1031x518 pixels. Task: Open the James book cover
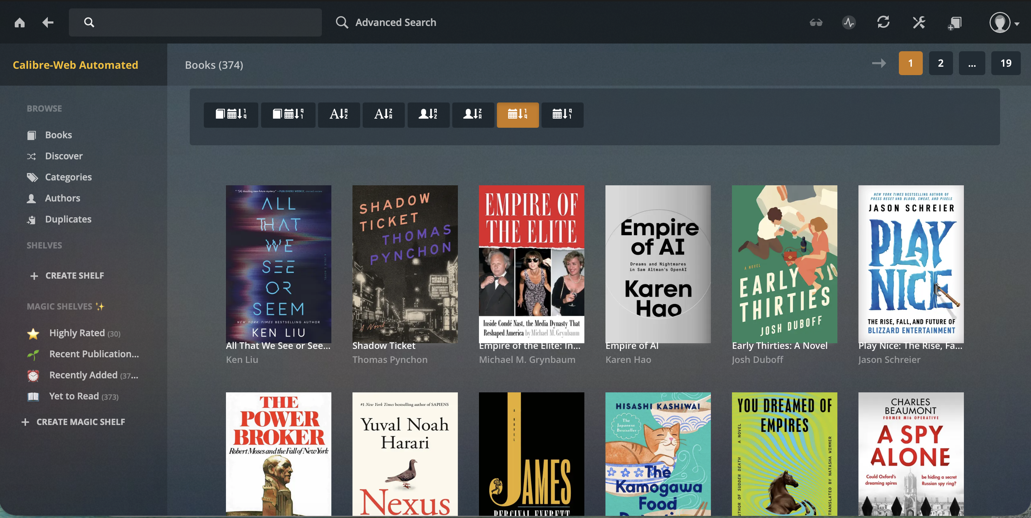pos(532,454)
